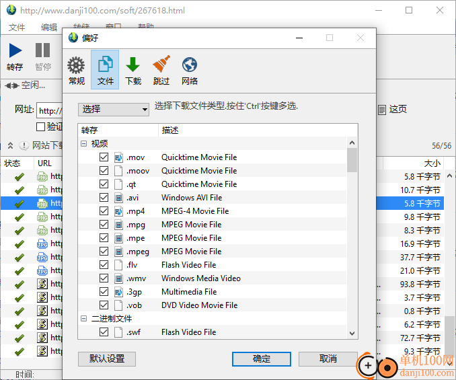
Task: Minimize the 偏好 dialog
Action: pyautogui.click(x=299, y=38)
